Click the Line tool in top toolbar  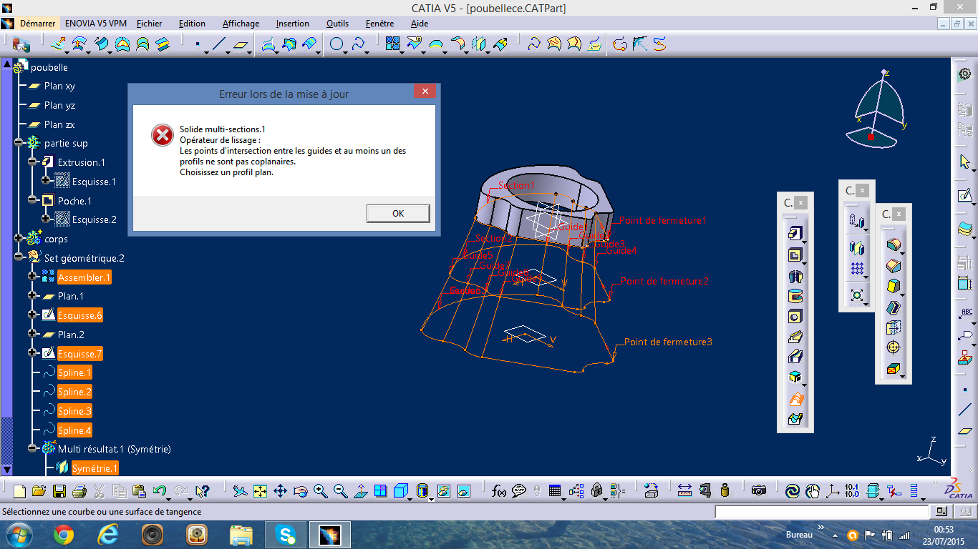pyautogui.click(x=219, y=44)
